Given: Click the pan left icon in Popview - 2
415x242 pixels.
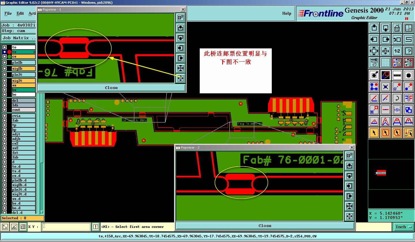Looking at the screenshot, I should tap(349, 186).
